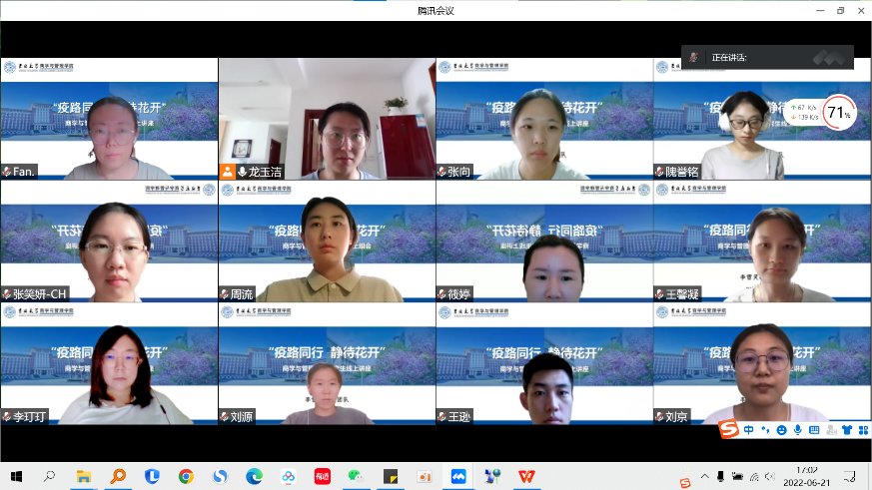Switch to WPS Office on the taskbar
This screenshot has width=872, height=490.
[x=526, y=476]
